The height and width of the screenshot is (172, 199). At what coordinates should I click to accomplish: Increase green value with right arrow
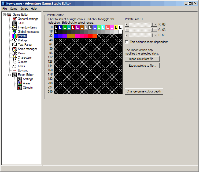click(x=155, y=30)
